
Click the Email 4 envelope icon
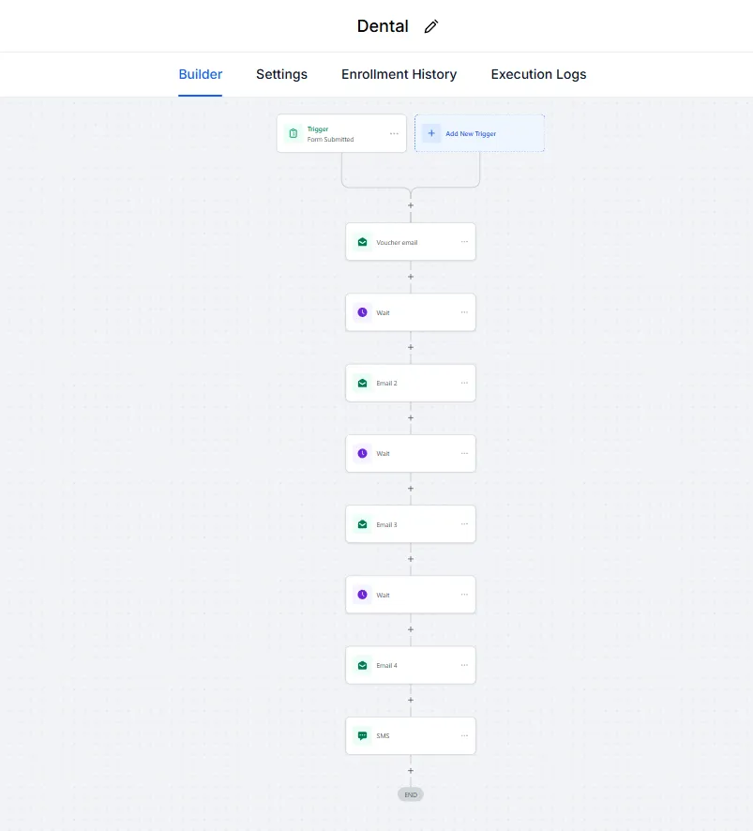pyautogui.click(x=362, y=665)
